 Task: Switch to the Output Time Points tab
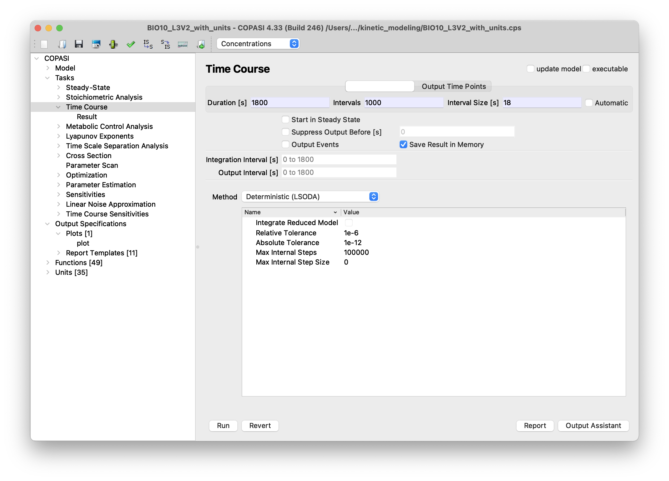tap(453, 86)
